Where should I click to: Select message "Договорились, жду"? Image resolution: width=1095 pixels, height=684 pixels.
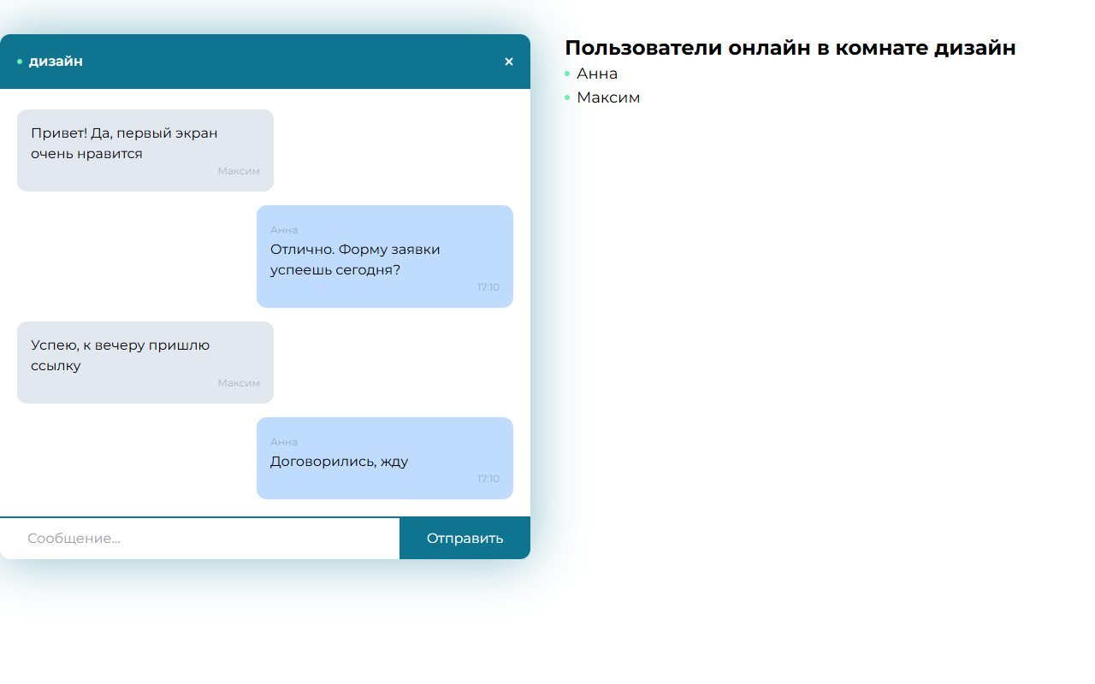385,458
